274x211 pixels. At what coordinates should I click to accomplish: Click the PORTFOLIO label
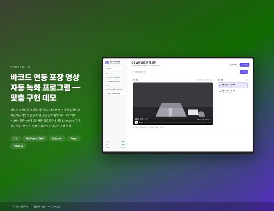20,67
